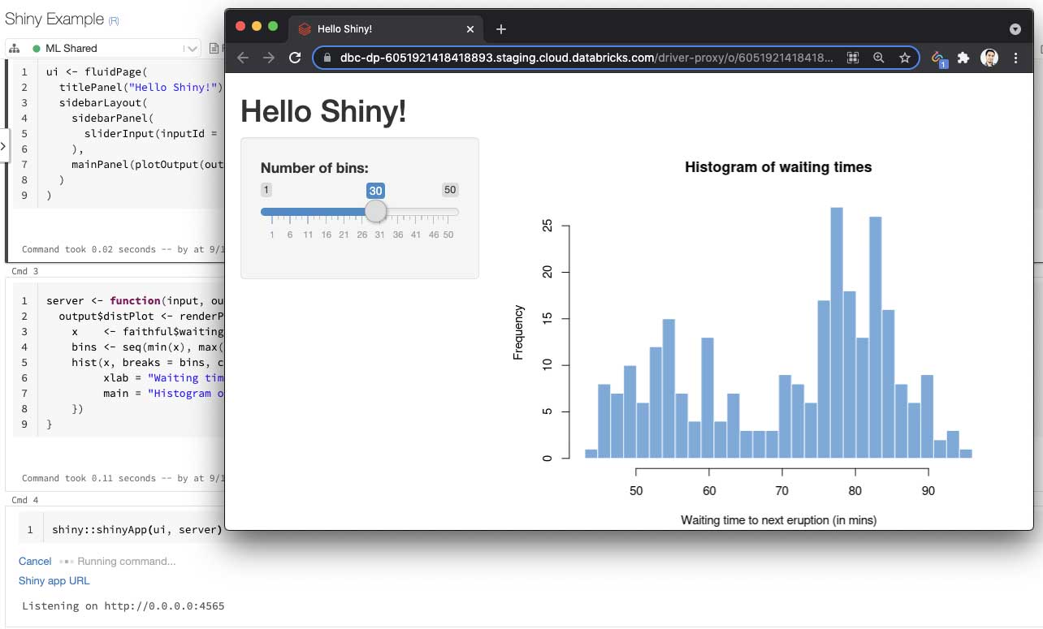The height and width of the screenshot is (629, 1043).
Task: Cancel the running command
Action: coord(35,561)
